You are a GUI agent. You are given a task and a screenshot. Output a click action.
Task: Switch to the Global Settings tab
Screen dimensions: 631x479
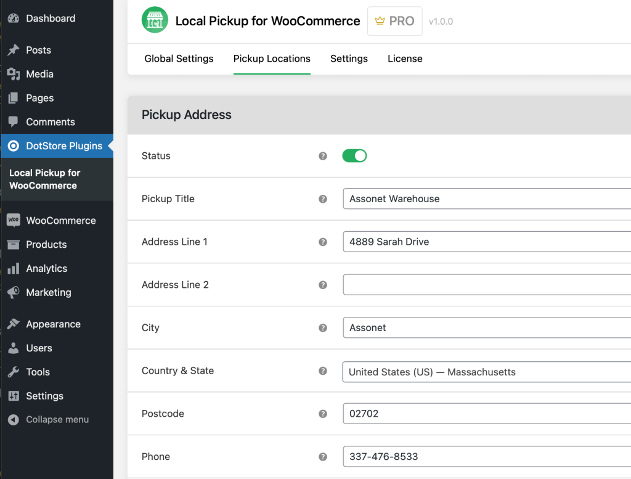point(179,59)
